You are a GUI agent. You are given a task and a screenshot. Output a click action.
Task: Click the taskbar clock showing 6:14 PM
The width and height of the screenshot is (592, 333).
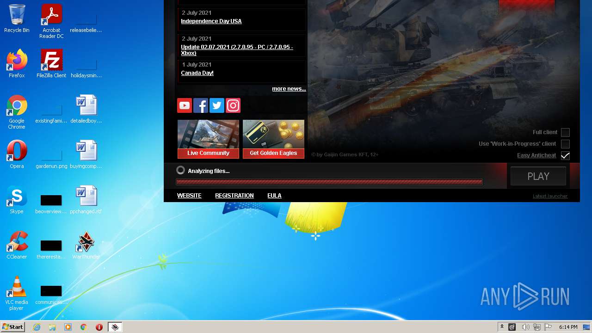(x=568, y=327)
